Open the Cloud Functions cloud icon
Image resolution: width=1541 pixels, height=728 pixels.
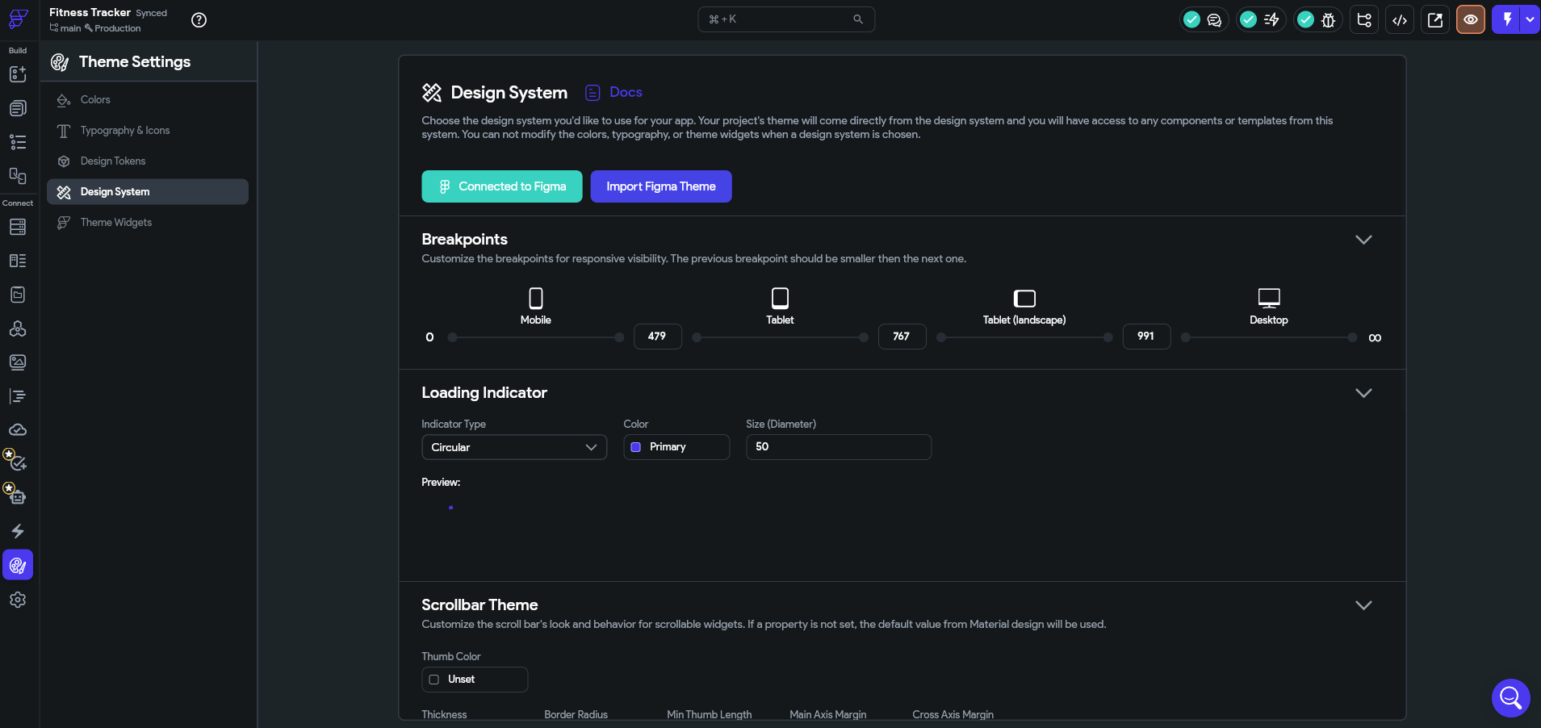[18, 430]
